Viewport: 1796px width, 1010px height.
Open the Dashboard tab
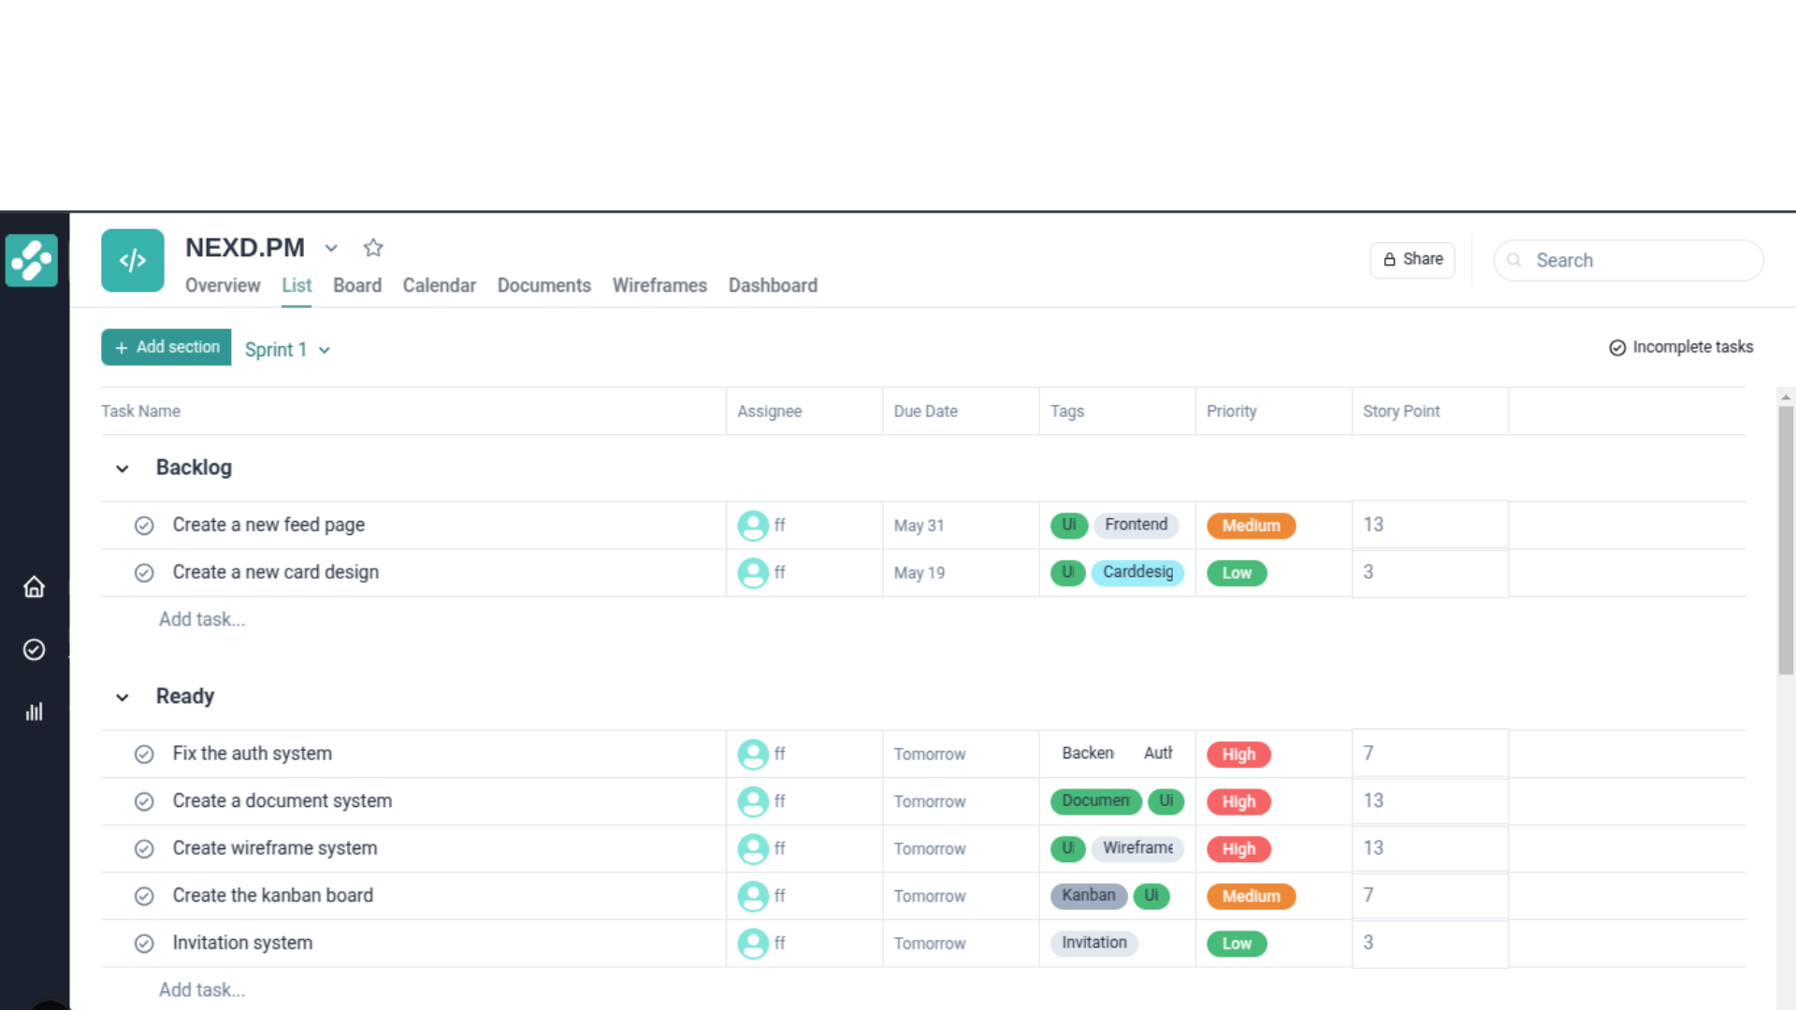tap(773, 285)
